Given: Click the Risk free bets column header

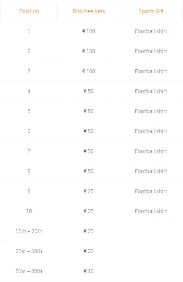Looking at the screenshot, I should coord(89,11).
